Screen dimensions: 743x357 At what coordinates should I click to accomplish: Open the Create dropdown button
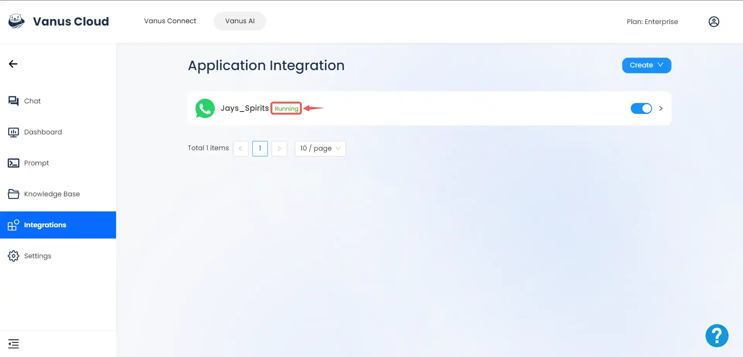(x=647, y=65)
